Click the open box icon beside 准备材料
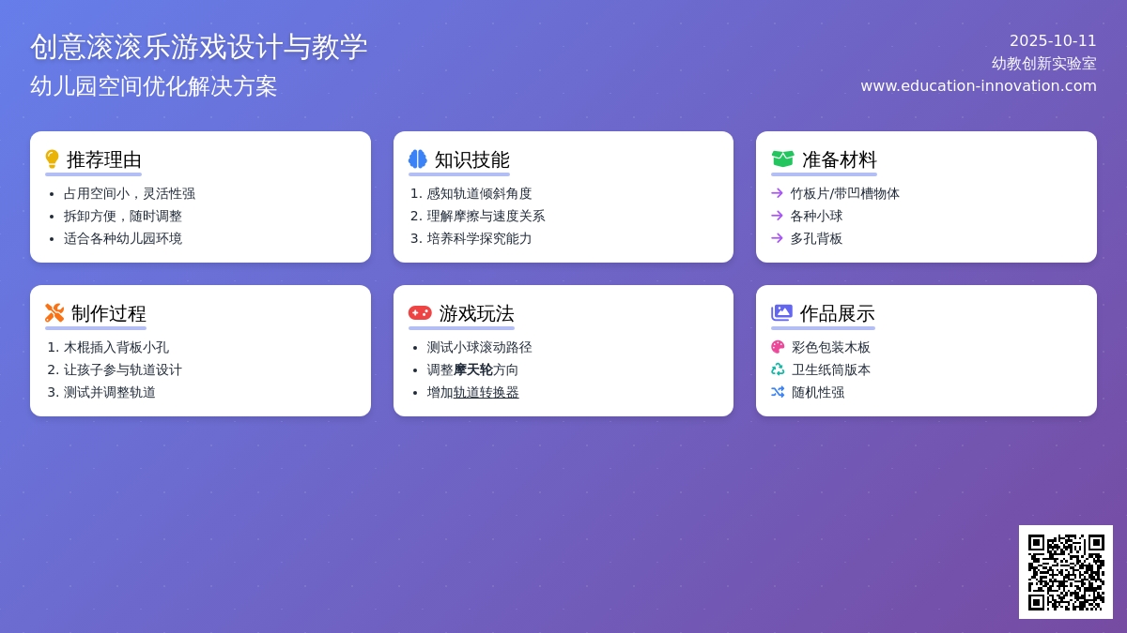Image resolution: width=1127 pixels, height=633 pixels. click(782, 159)
